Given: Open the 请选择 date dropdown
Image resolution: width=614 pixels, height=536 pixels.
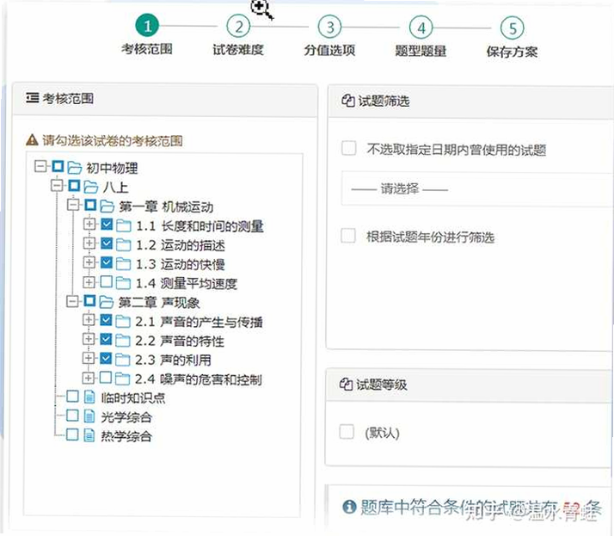Looking at the screenshot, I should pyautogui.click(x=477, y=189).
